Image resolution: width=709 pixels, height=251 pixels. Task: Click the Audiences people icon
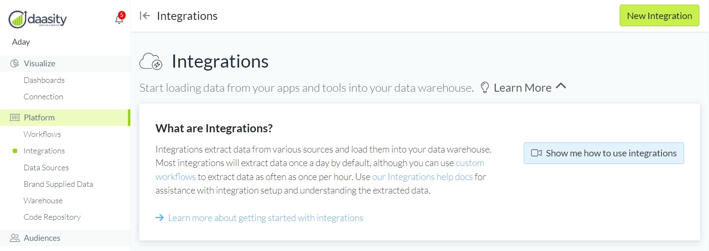[15, 238]
